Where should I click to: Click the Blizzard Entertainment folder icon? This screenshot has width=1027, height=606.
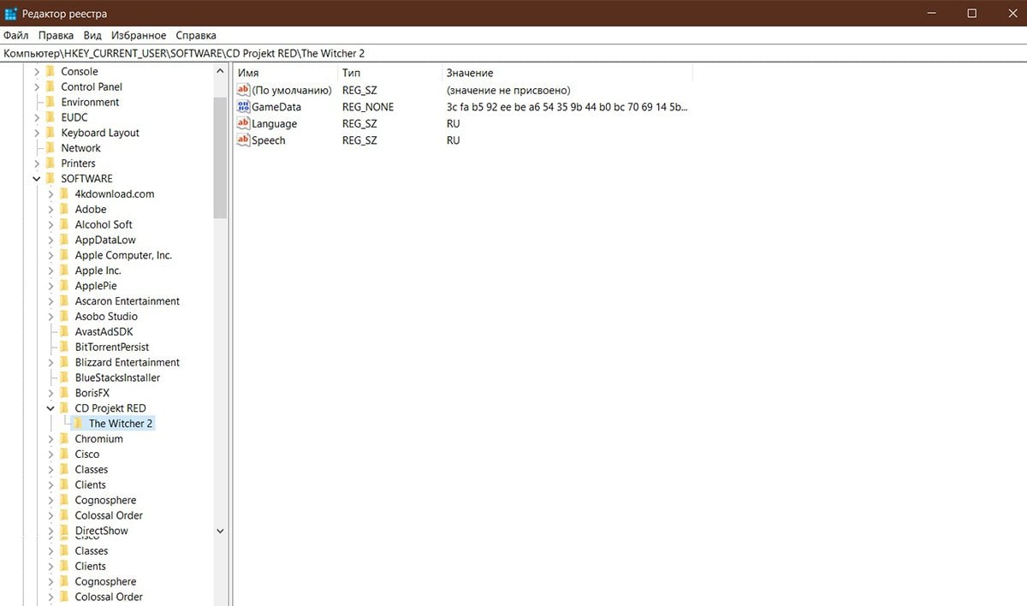coord(64,362)
